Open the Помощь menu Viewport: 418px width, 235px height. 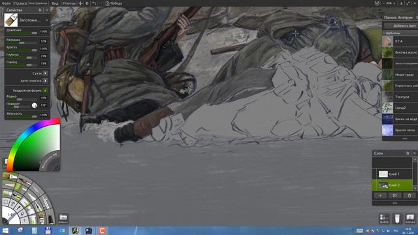(69, 3)
